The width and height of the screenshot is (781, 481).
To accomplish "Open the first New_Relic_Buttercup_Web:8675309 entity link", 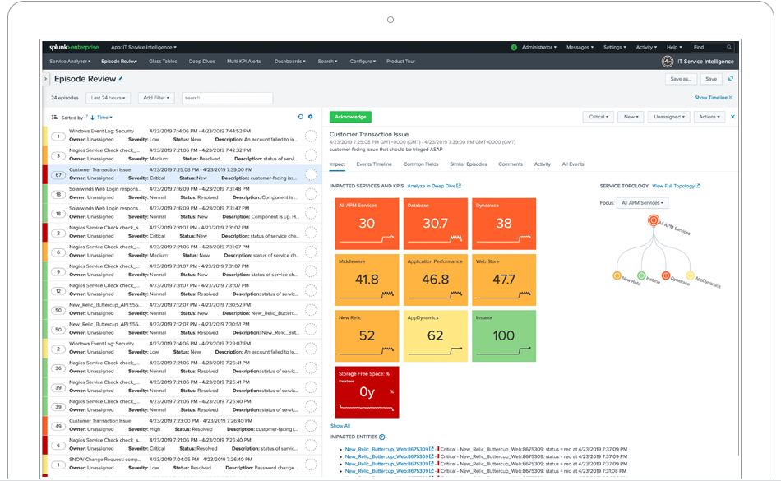I will pos(386,449).
